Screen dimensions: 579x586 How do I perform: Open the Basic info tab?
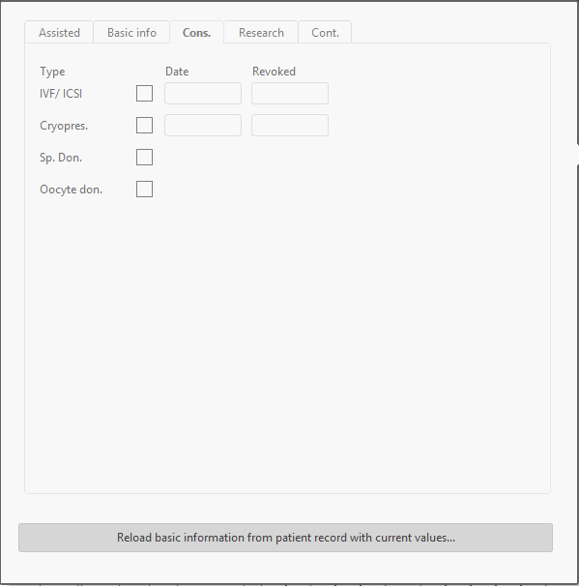tap(131, 33)
